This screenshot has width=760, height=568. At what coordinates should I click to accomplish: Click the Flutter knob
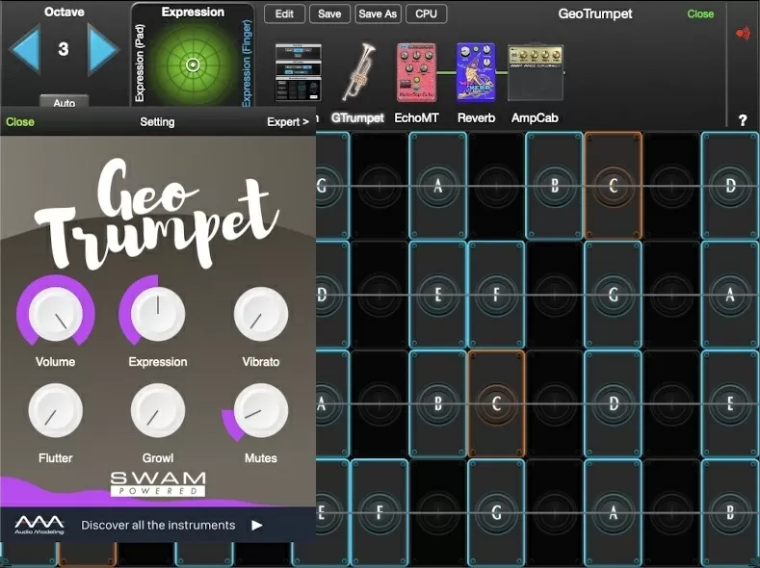point(56,410)
